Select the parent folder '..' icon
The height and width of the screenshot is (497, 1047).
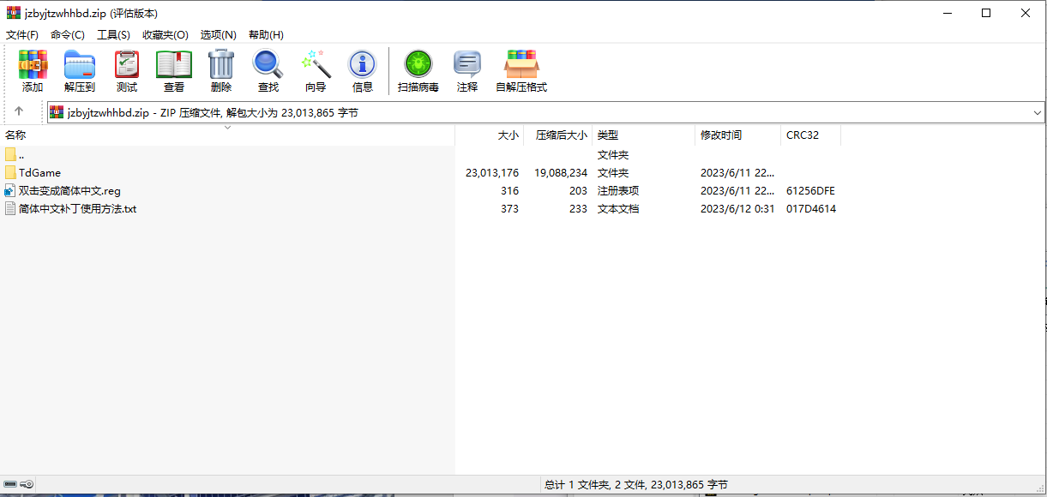pos(10,155)
